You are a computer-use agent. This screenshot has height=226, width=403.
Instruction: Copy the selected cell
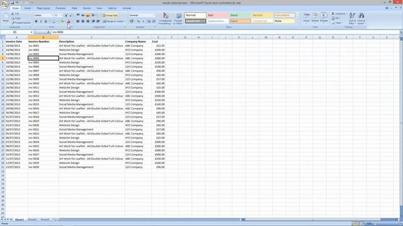16,18
